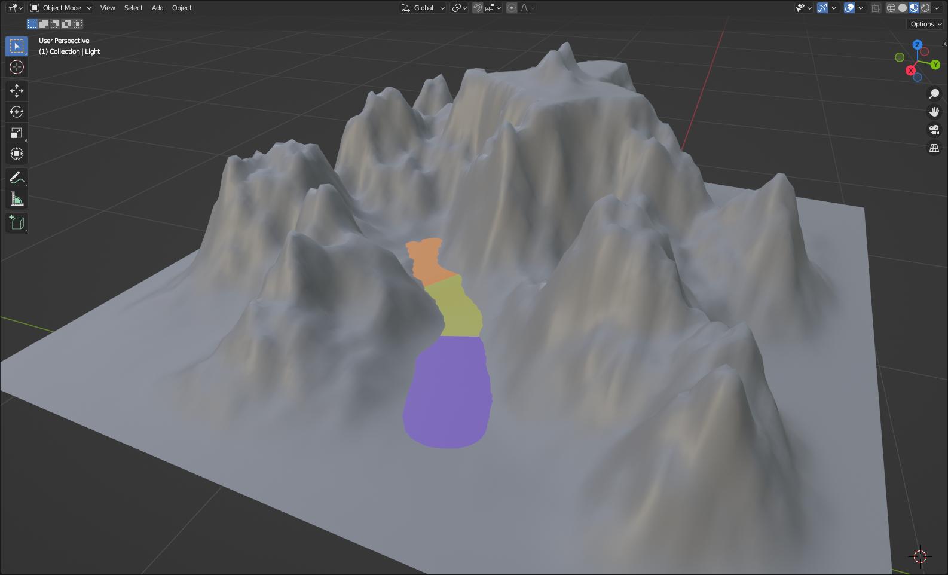Pick the Scale tool
Screen dimensions: 948x575
17,133
